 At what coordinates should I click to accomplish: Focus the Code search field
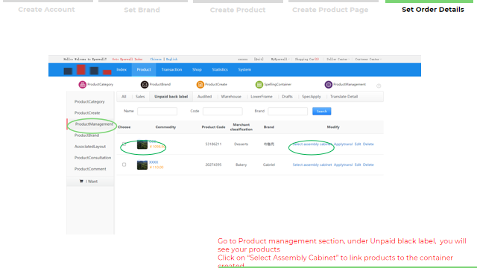(x=222, y=111)
